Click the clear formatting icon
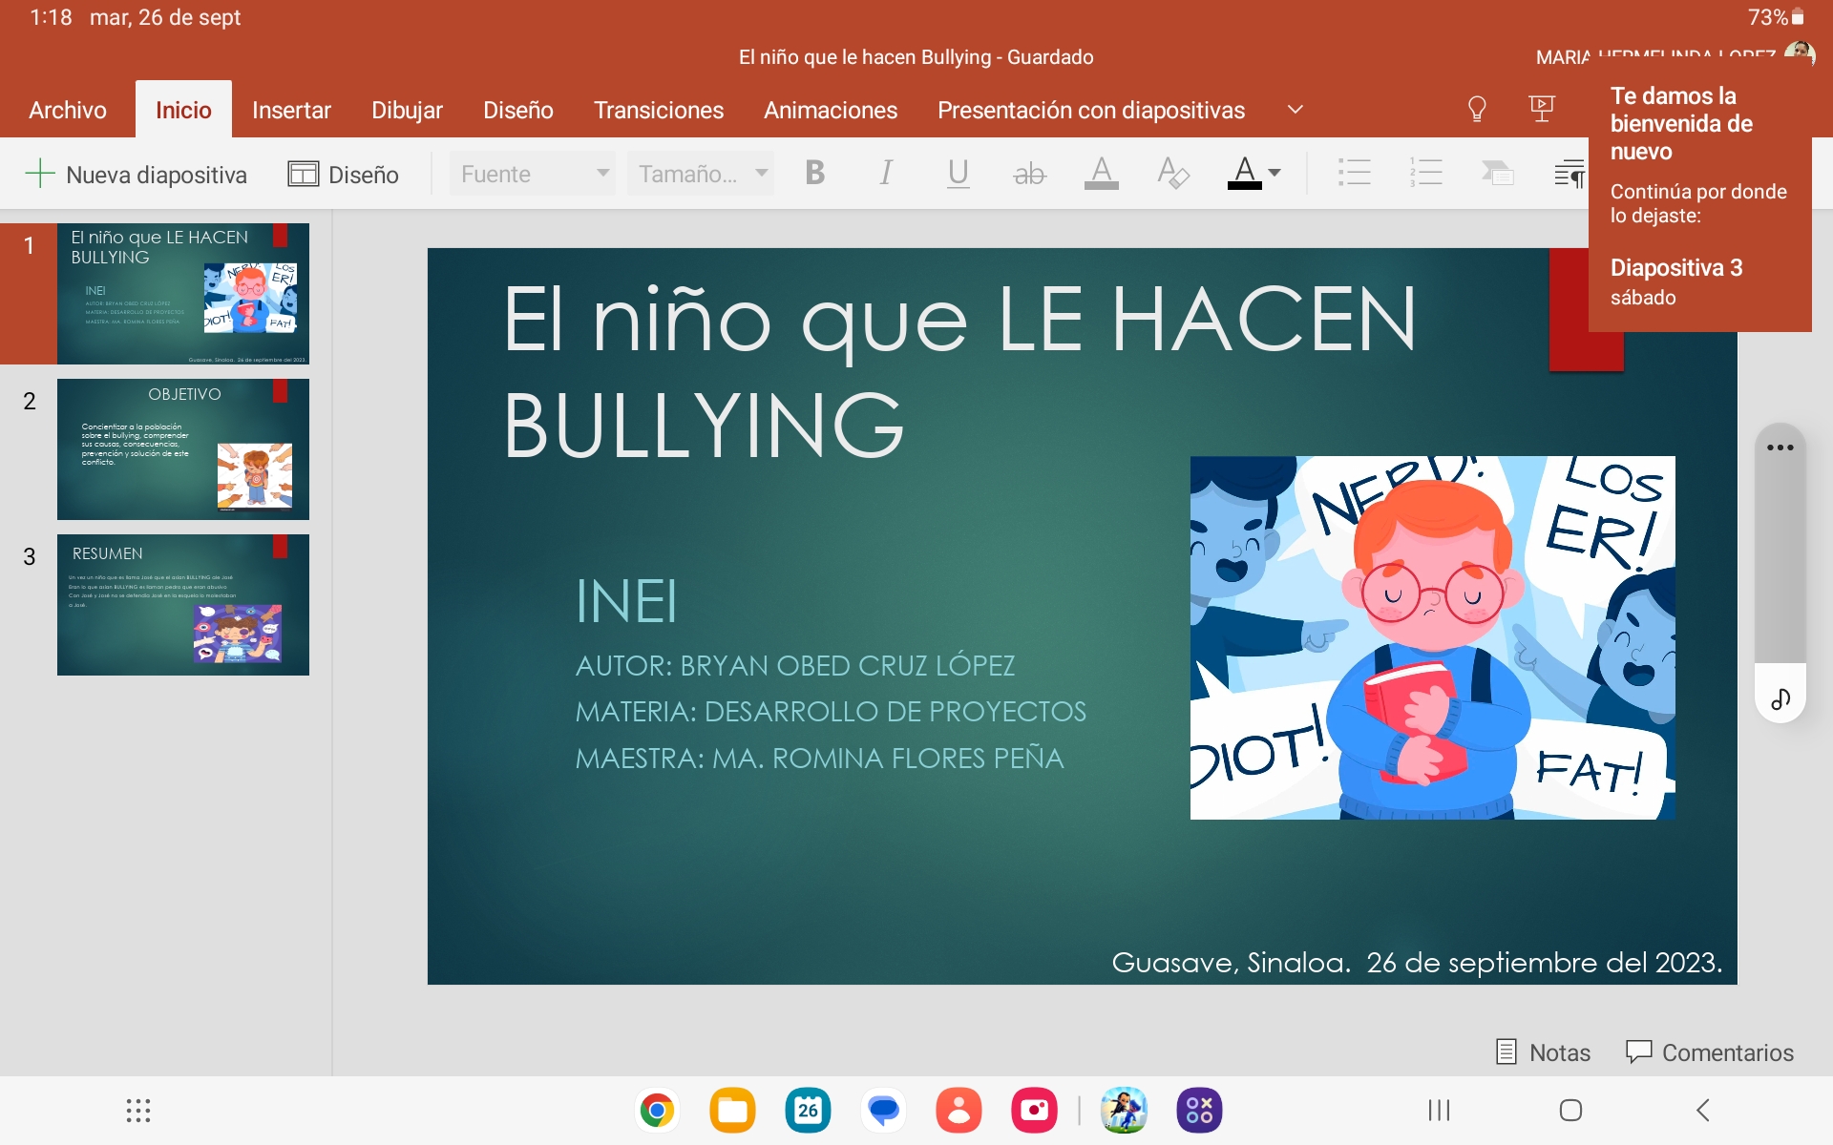This screenshot has width=1833, height=1145. tap(1172, 174)
